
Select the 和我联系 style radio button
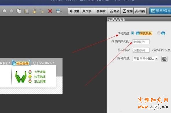click(132, 33)
